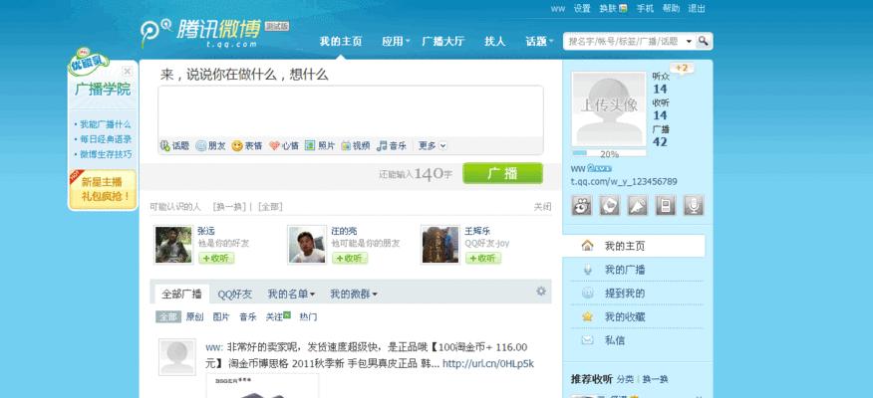Image resolution: width=873 pixels, height=398 pixels.
Task: Close the 广播学院 side panel
Action: coord(127,72)
